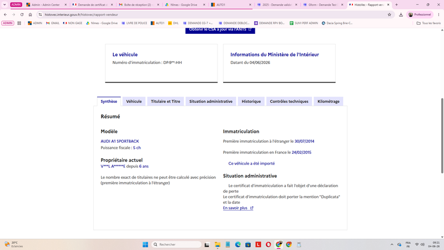Open the weather widget showing 20°C

click(x=13, y=244)
